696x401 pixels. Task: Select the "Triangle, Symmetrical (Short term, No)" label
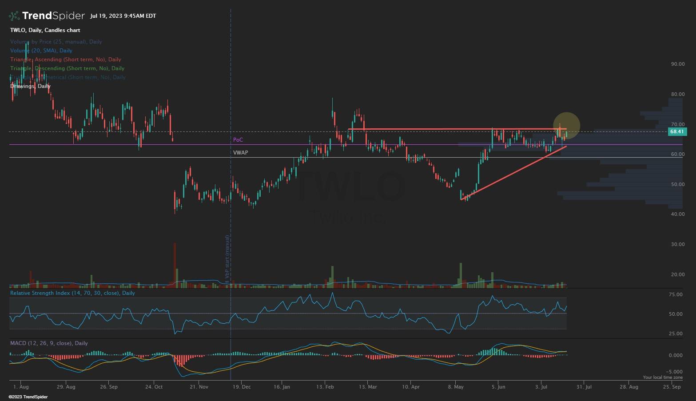(68, 77)
